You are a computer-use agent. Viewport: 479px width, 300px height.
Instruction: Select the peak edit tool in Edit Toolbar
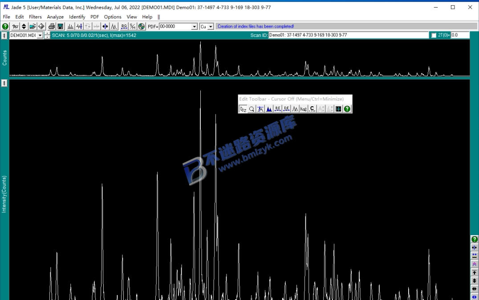coord(260,109)
